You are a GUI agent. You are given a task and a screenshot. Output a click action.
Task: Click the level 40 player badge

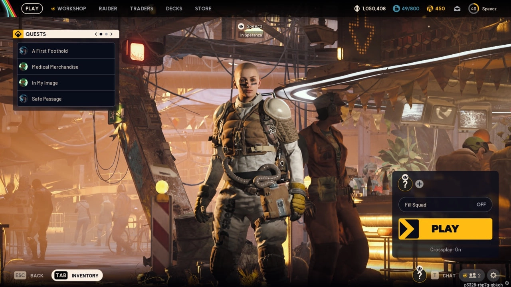[x=473, y=8]
